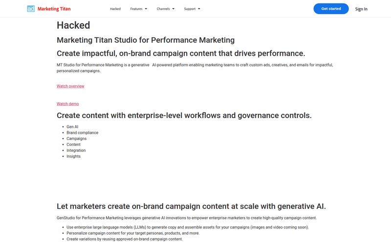The image size is (391, 242).
Task: Expand the Support dropdown menu
Action: pyautogui.click(x=192, y=9)
